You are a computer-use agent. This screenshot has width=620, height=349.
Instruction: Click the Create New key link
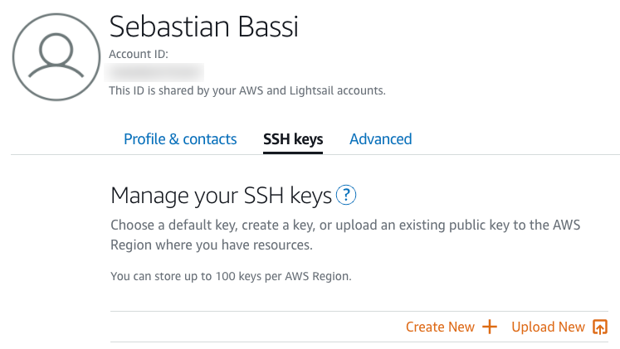(452, 327)
